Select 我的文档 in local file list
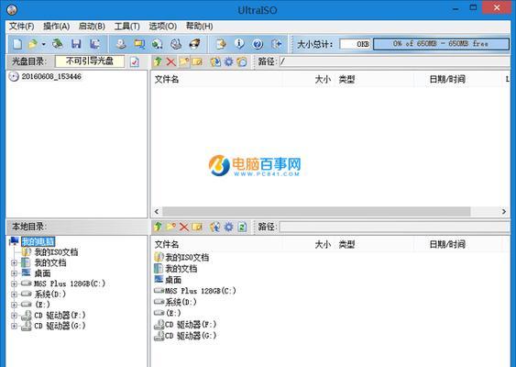 point(181,269)
